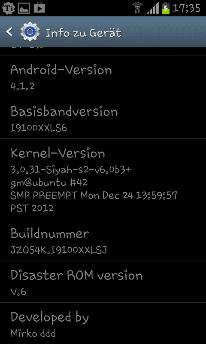
Task: Tap the 4.1.2 version number
Action: (x=22, y=86)
